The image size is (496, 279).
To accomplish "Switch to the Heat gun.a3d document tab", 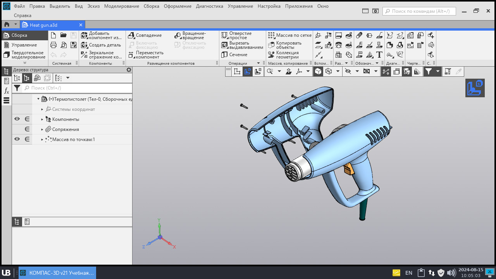I will click(x=43, y=25).
